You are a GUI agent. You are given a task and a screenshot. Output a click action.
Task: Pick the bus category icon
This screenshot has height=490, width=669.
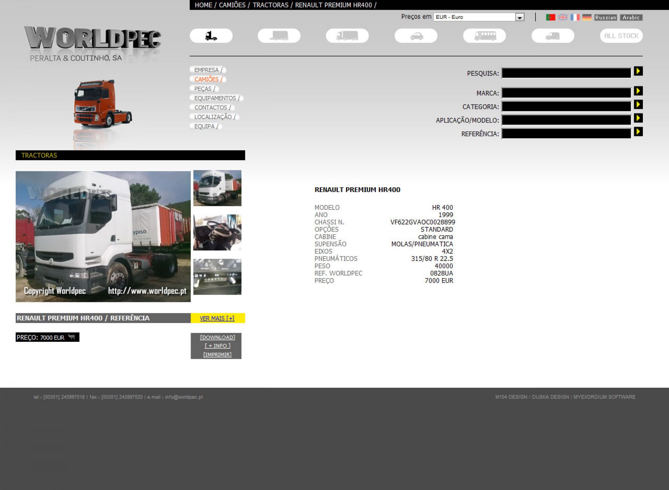tap(484, 36)
